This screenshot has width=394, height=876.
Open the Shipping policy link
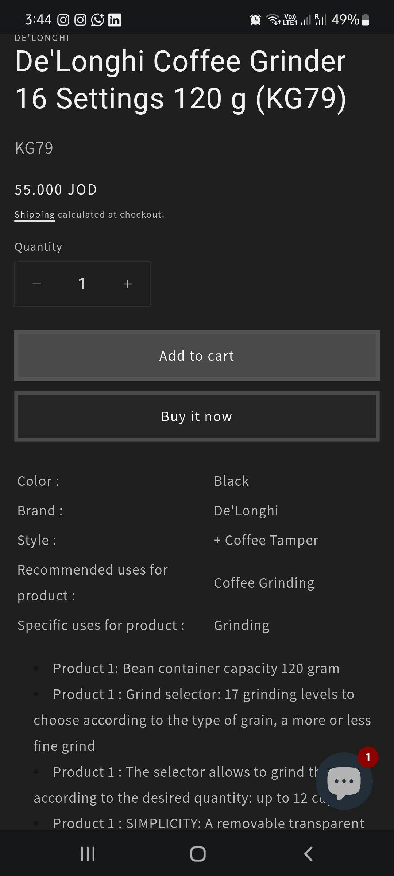click(35, 215)
